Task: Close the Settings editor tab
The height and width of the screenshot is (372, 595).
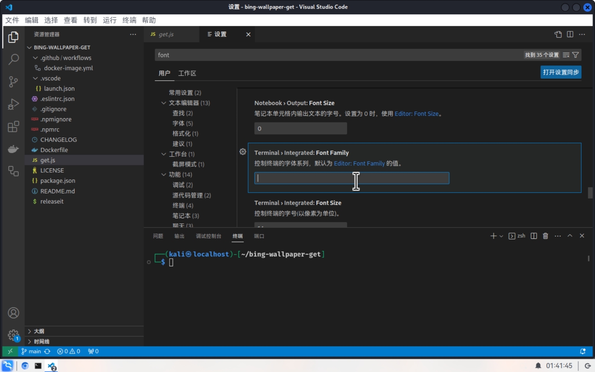Action: point(248,34)
